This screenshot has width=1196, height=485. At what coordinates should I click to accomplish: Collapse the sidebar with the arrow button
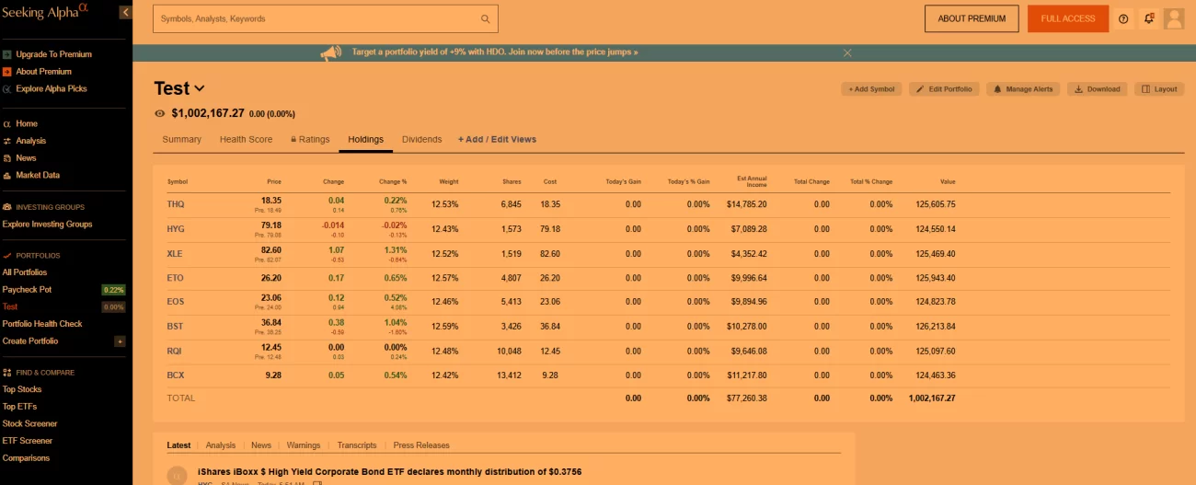(x=126, y=13)
